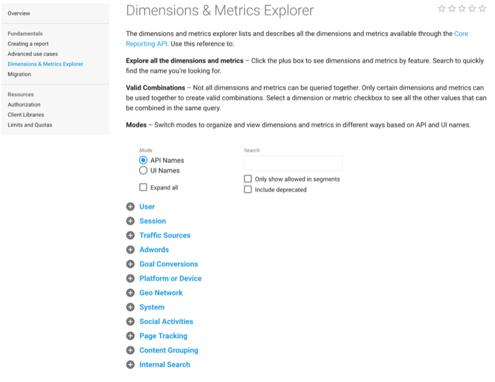
Task: Tick the Include deprecated checkbox
Action: pyautogui.click(x=248, y=190)
